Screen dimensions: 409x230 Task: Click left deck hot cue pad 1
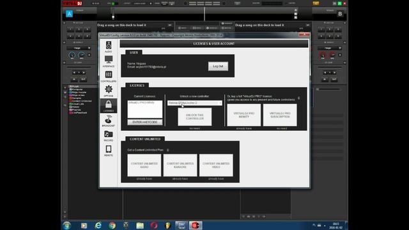(70, 29)
